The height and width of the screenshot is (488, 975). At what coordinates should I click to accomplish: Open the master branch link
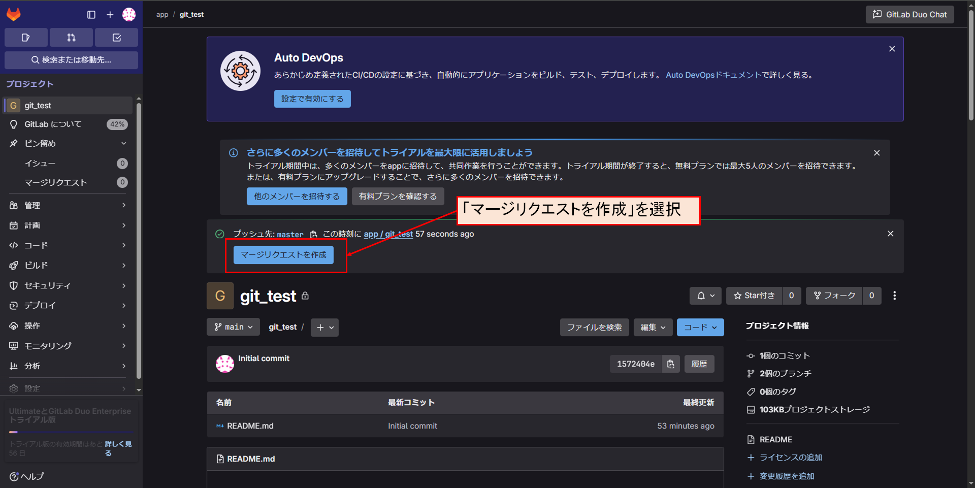(x=290, y=235)
